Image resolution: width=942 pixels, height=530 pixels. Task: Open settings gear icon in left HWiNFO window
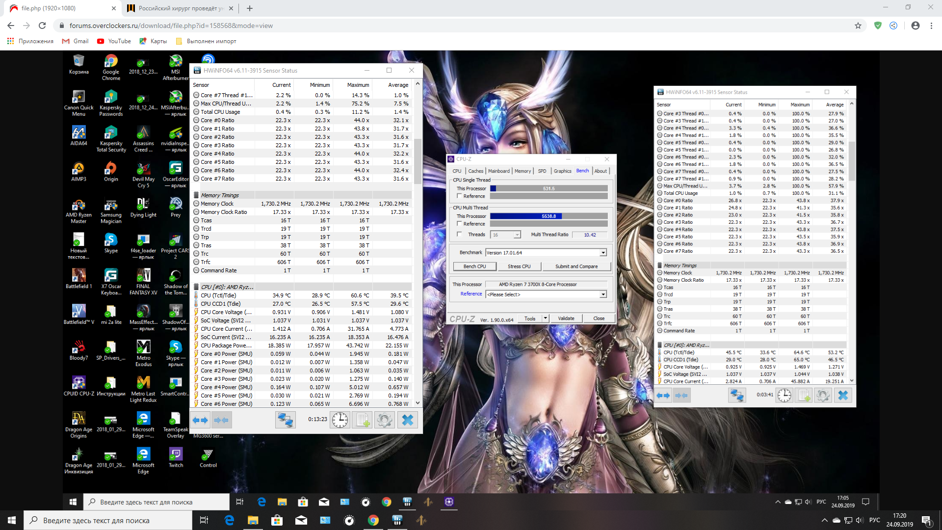pos(384,420)
